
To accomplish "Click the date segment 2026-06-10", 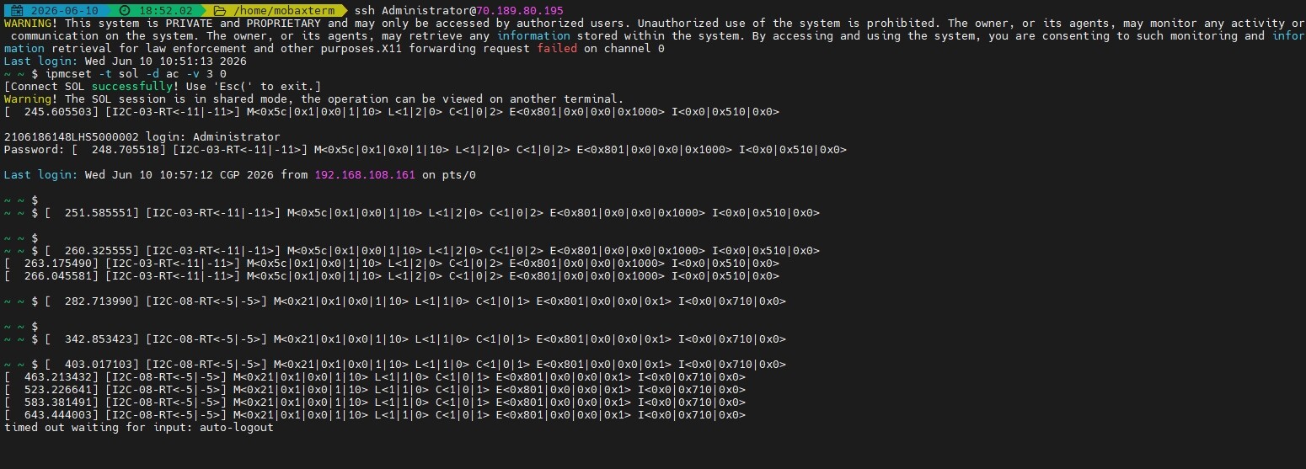I will (x=65, y=10).
